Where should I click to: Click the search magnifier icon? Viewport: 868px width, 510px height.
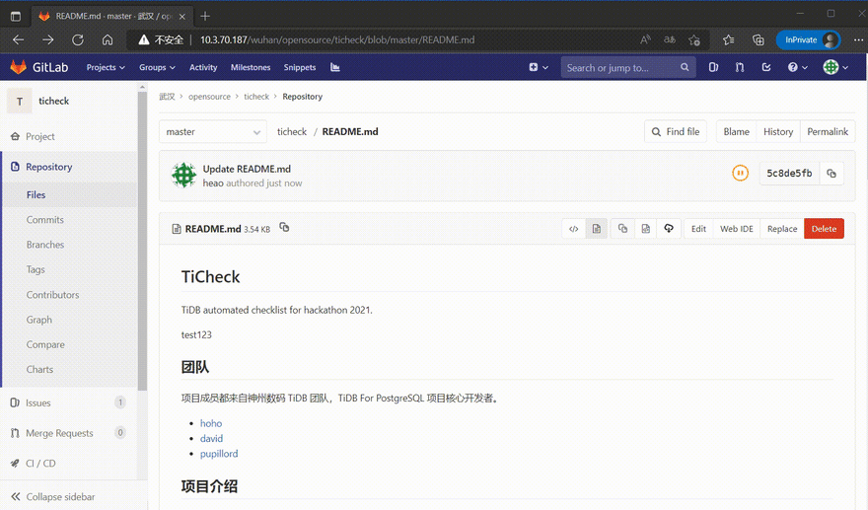click(685, 67)
